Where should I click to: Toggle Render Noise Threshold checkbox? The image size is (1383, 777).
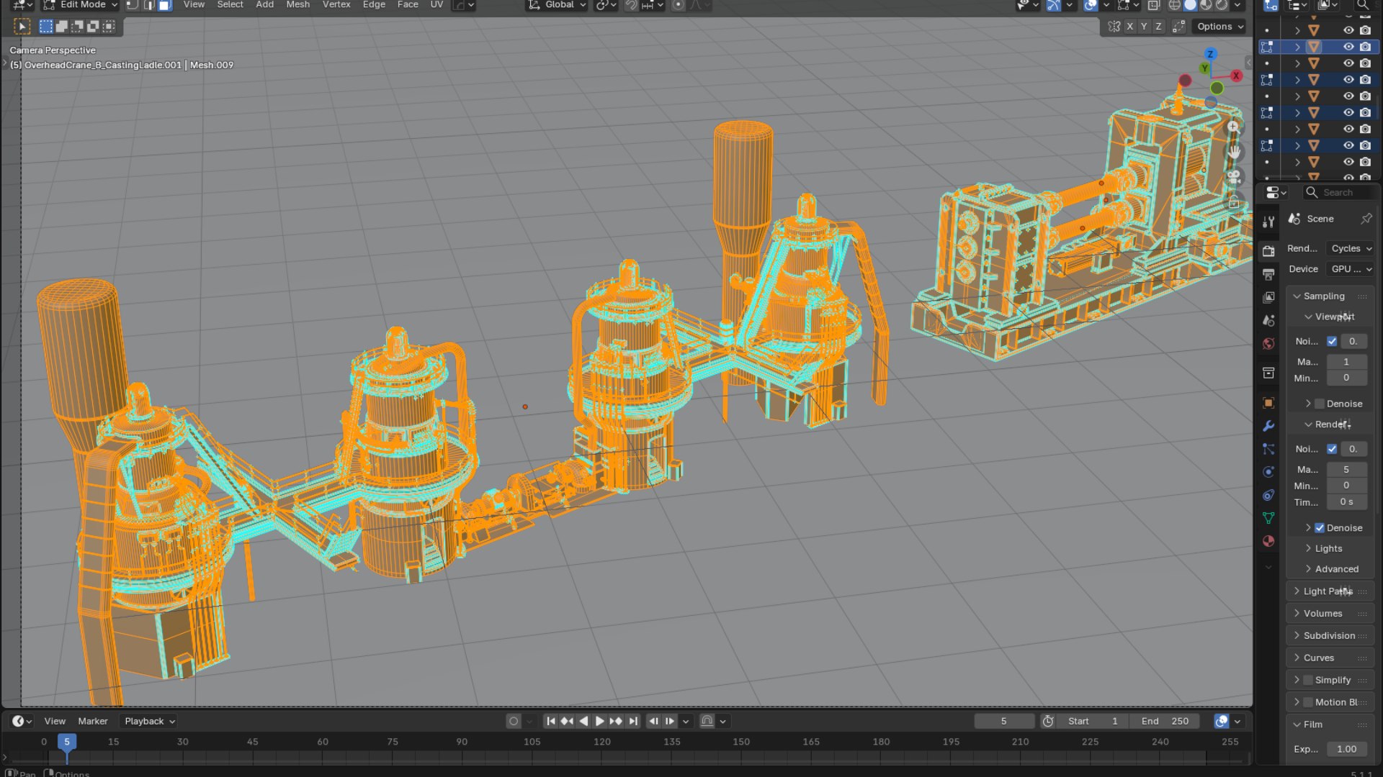click(x=1332, y=449)
